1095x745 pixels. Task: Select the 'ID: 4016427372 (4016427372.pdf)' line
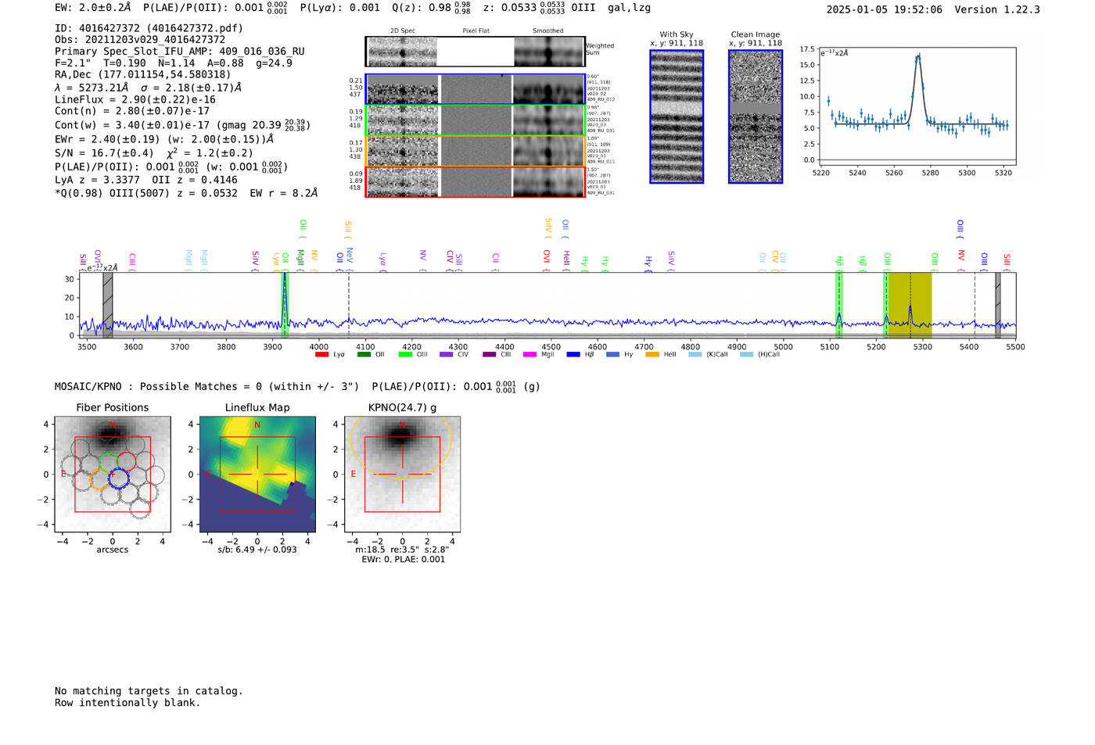point(149,28)
